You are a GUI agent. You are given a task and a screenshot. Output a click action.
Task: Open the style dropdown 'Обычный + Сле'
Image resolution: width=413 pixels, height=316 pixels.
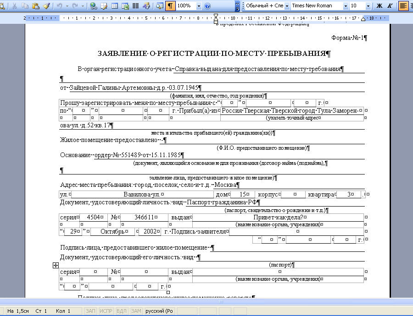click(x=287, y=6)
